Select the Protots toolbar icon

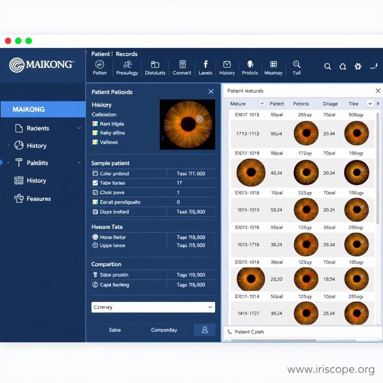250,64
